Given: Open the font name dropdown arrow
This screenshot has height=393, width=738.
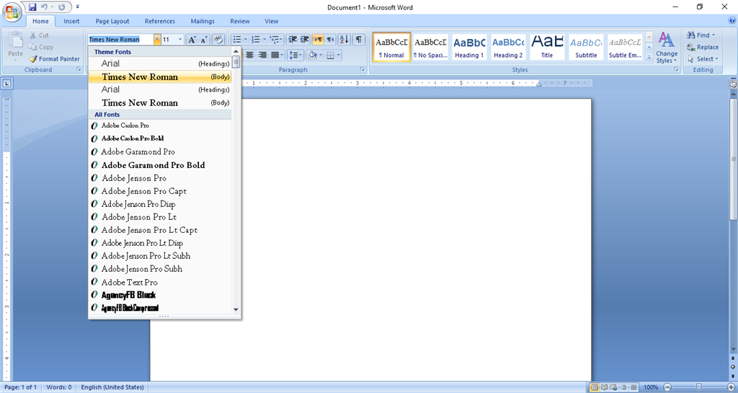Looking at the screenshot, I should click(x=157, y=40).
